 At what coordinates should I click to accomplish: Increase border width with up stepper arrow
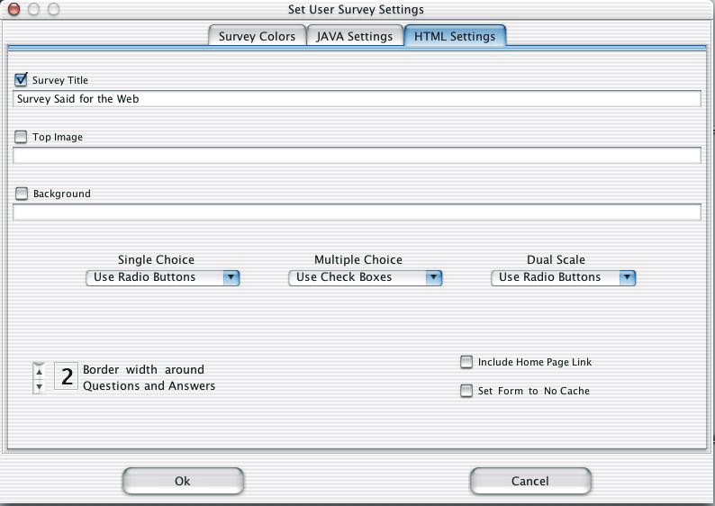(x=40, y=371)
